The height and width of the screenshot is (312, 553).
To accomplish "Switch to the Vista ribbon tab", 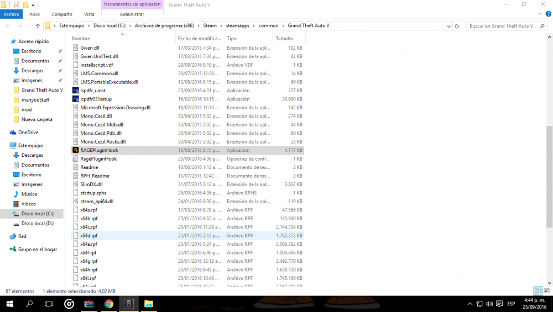I will click(x=89, y=14).
